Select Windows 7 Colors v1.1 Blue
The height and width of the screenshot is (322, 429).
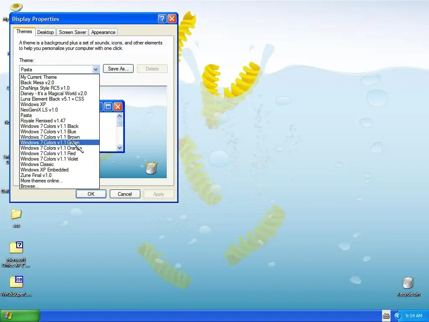(59, 132)
